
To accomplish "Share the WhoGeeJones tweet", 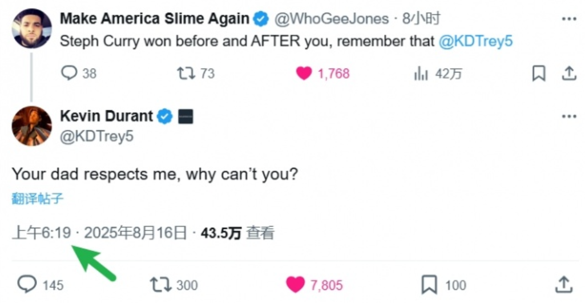I will [568, 74].
